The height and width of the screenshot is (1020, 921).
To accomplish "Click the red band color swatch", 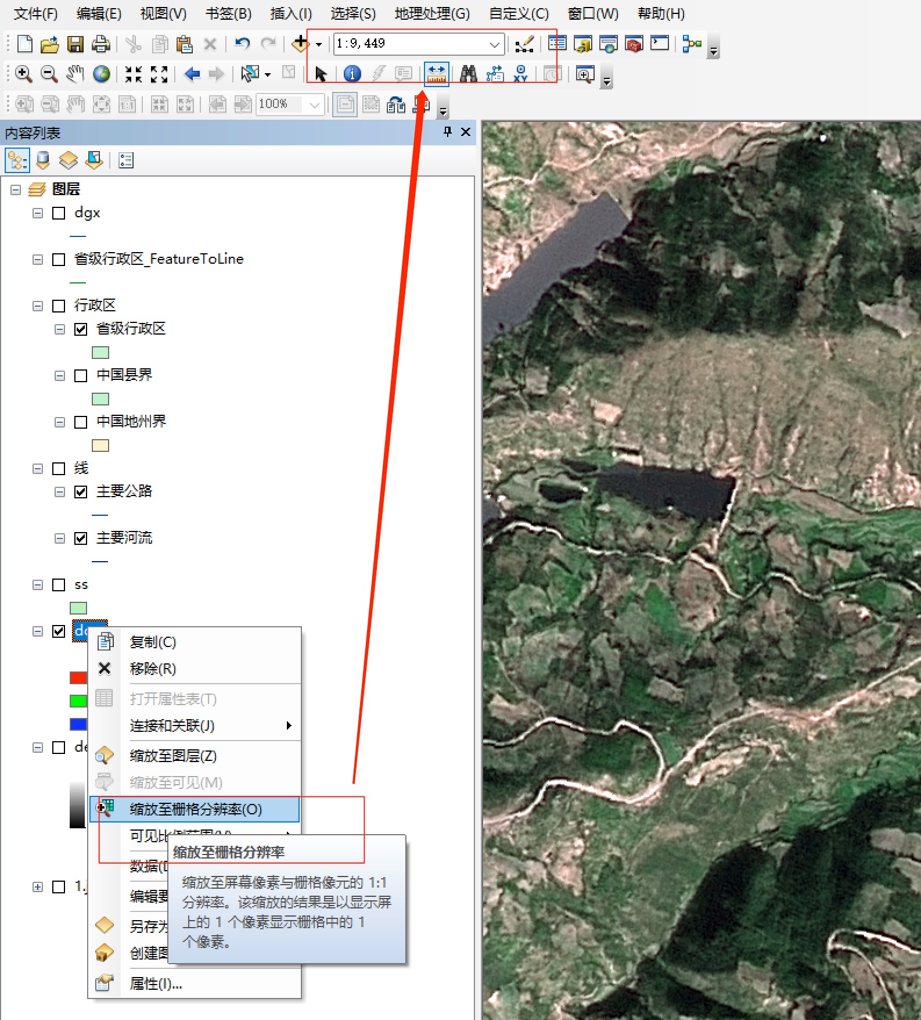I will [x=78, y=678].
